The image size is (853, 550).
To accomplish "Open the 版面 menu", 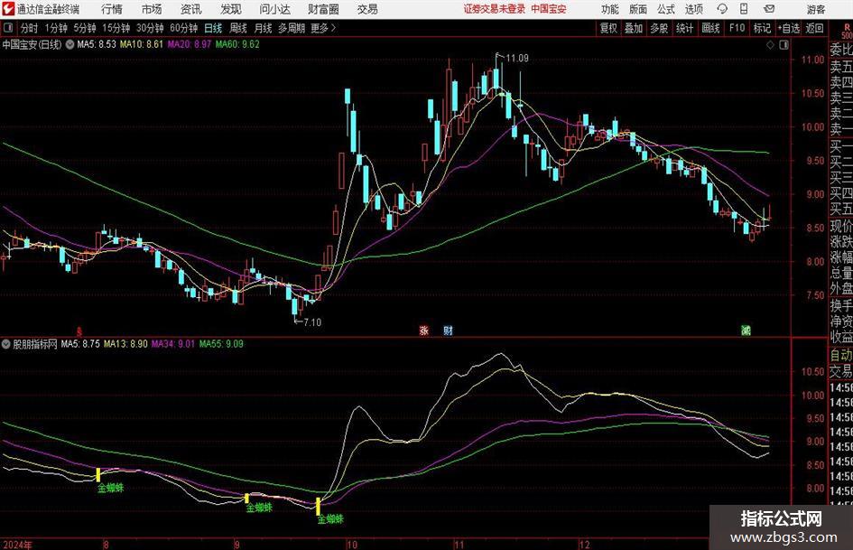I will click(x=637, y=9).
